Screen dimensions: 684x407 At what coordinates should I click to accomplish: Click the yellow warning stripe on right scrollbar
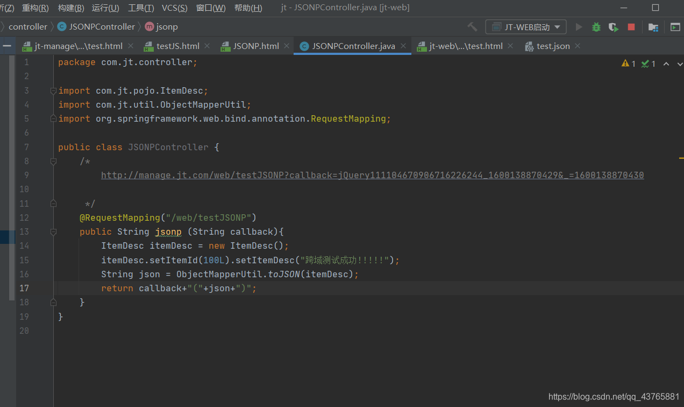point(681,159)
